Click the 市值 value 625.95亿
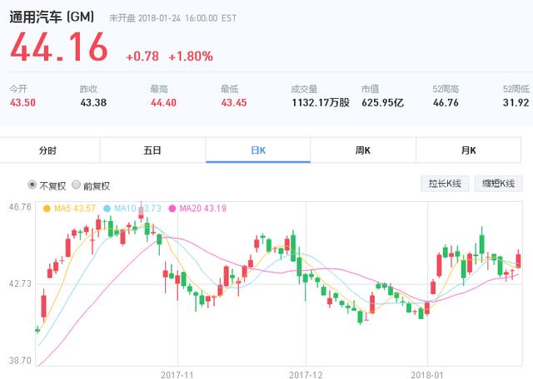The width and height of the screenshot is (533, 379). point(383,102)
